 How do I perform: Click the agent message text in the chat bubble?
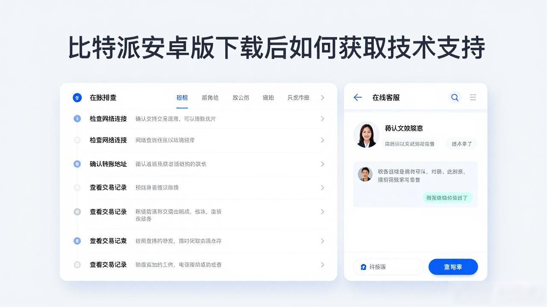(x=421, y=176)
